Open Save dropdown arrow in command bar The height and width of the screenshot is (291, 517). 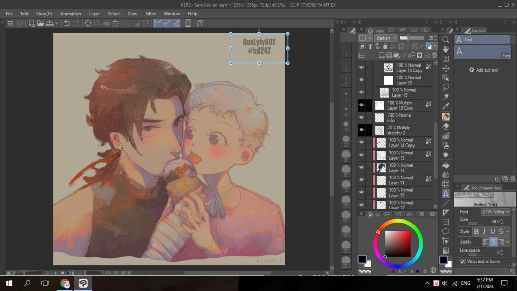coord(57,23)
